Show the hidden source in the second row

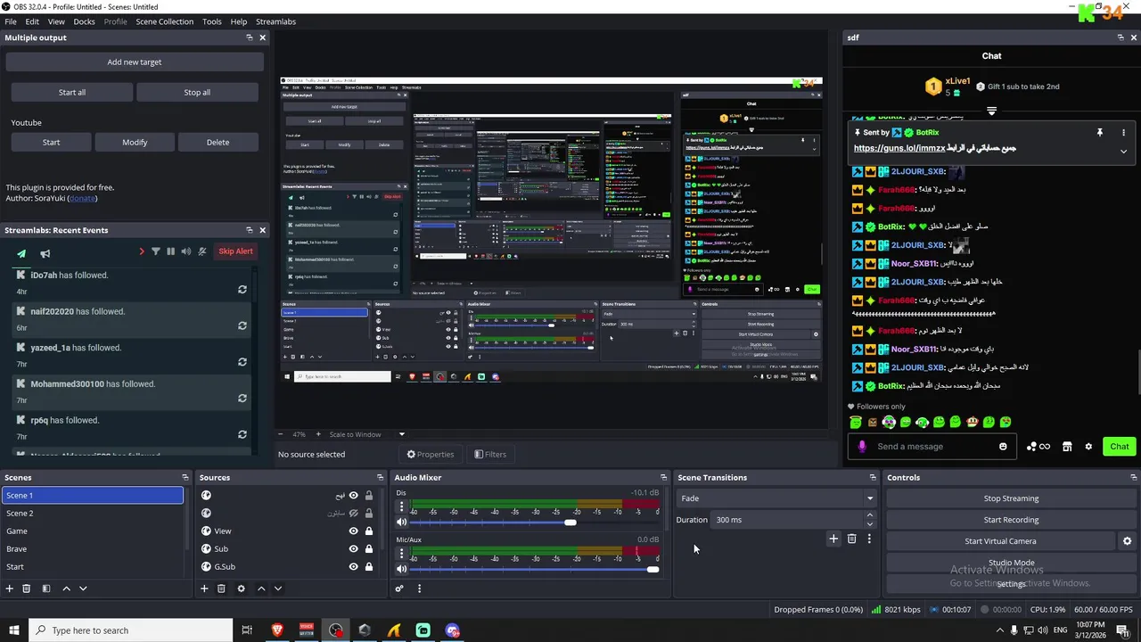point(353,514)
